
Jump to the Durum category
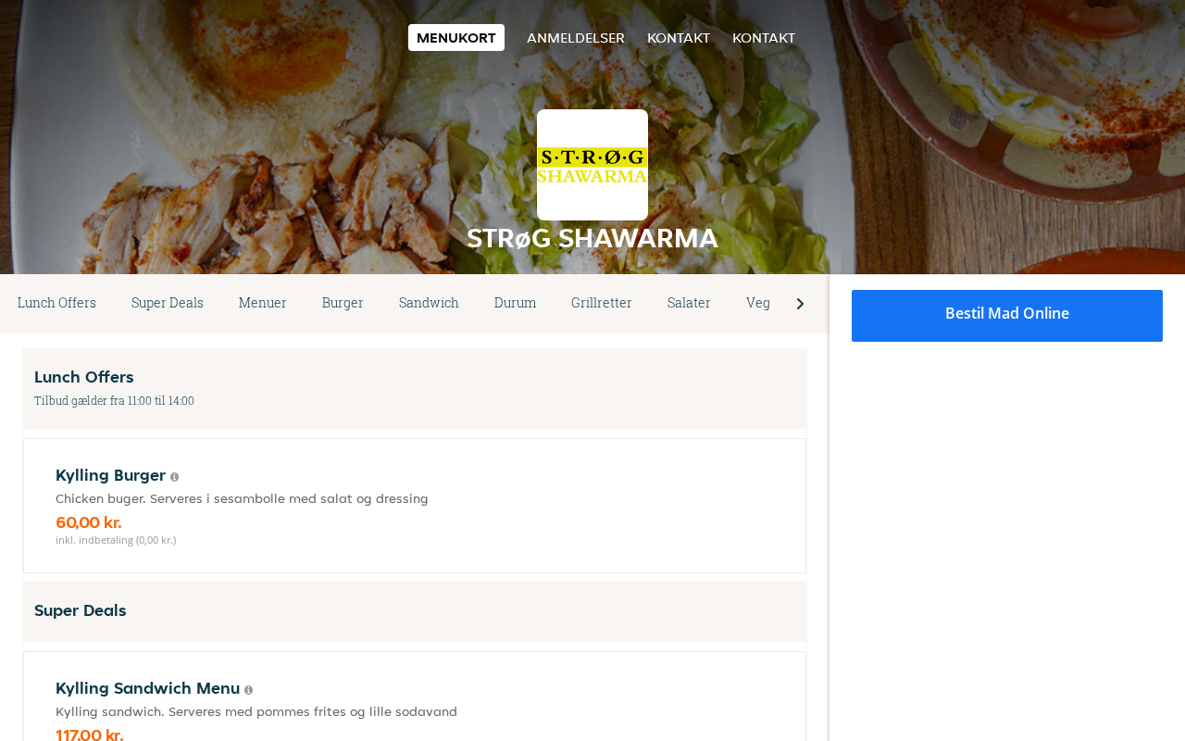pos(515,303)
